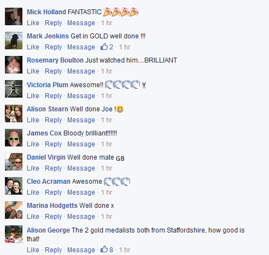269x255 pixels.
Task: Open Rosemary Boulton's profile name link
Action: pyautogui.click(x=55, y=60)
